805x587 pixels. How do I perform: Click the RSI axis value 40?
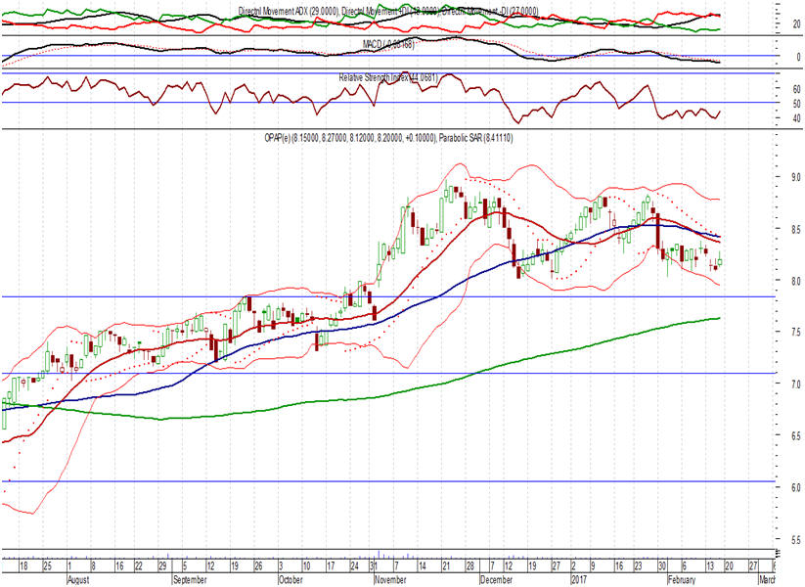click(x=796, y=118)
